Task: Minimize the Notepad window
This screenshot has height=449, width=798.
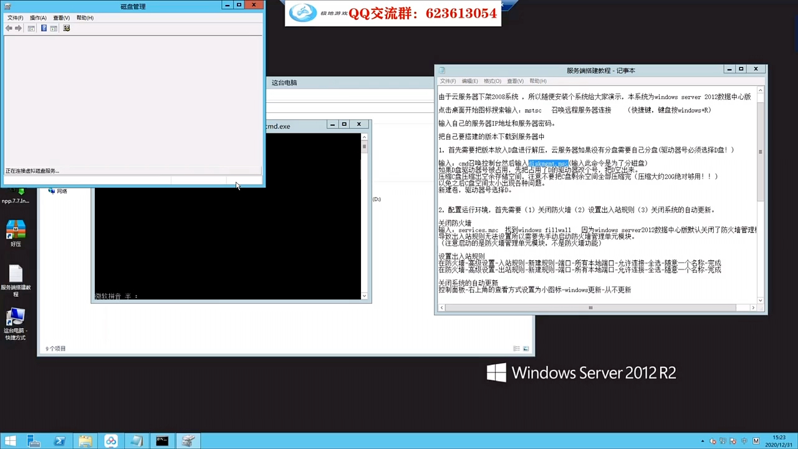Action: 729,69
